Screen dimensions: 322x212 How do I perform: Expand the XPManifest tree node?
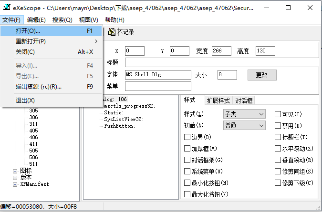click(x=15, y=184)
